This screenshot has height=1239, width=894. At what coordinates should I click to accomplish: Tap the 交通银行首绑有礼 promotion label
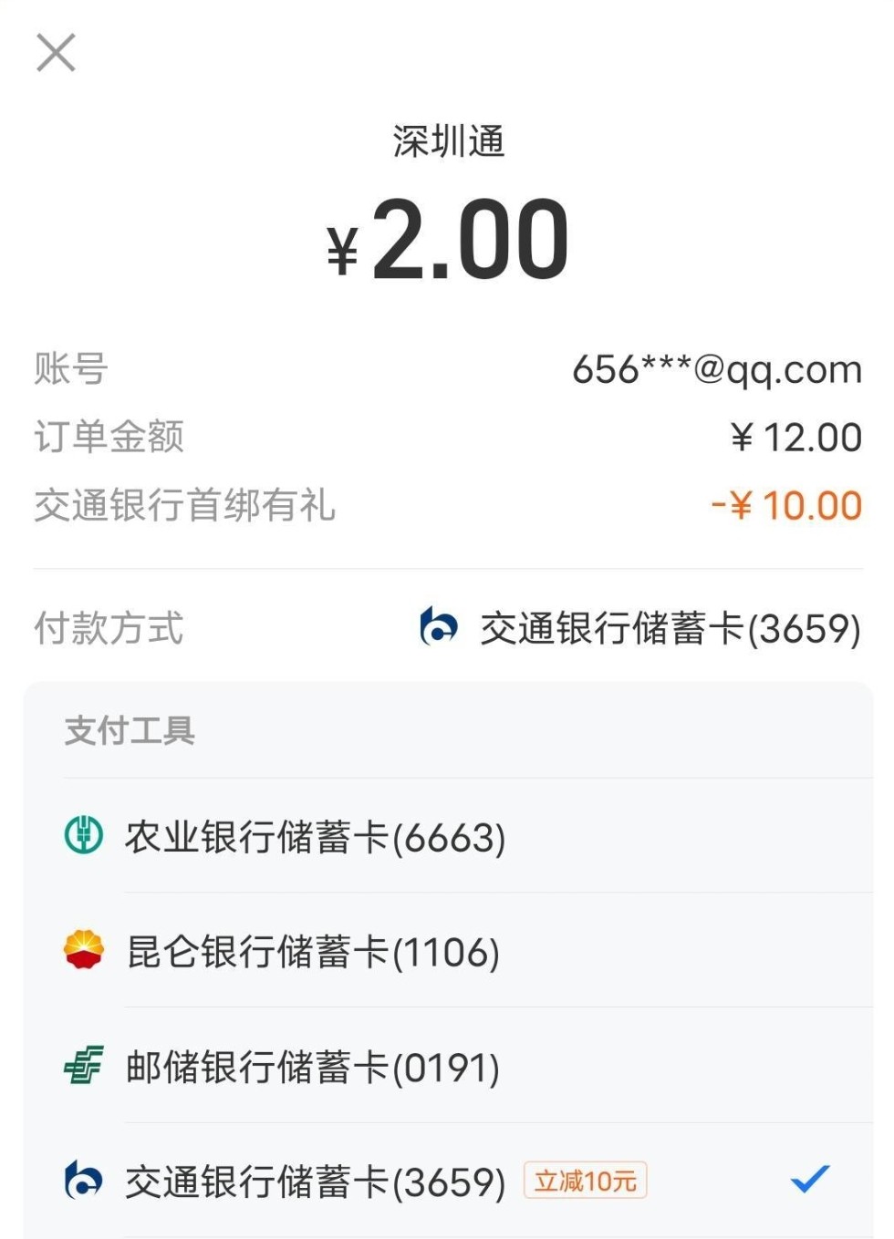click(184, 505)
